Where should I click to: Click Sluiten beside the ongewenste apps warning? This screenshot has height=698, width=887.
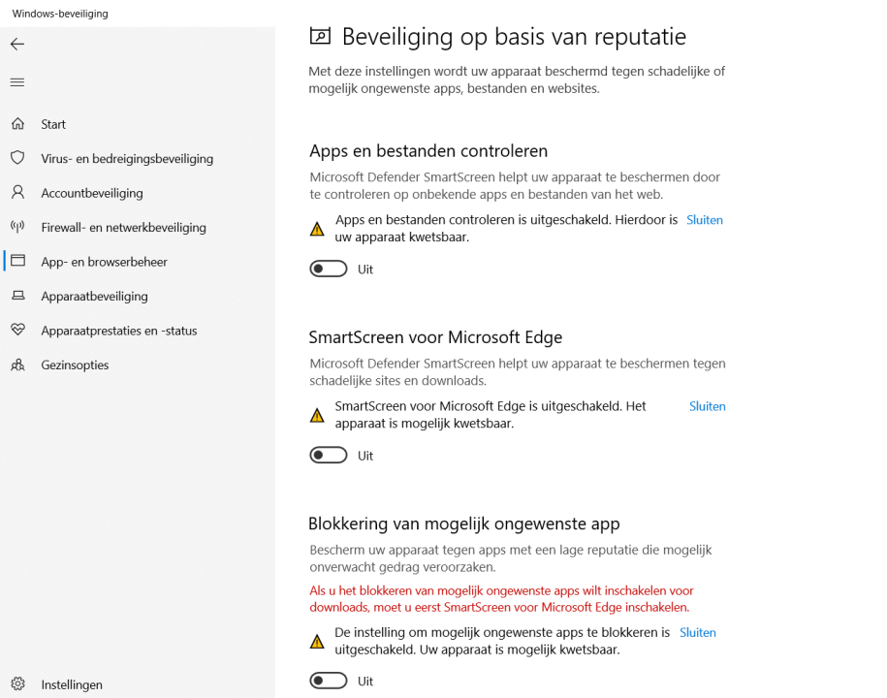pos(698,632)
